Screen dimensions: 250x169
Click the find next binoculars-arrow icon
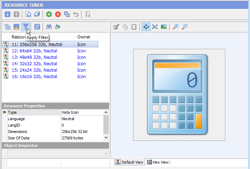pos(58,27)
